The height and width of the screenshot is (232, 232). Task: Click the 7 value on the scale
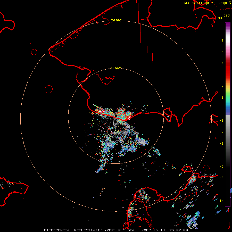[222, 29]
